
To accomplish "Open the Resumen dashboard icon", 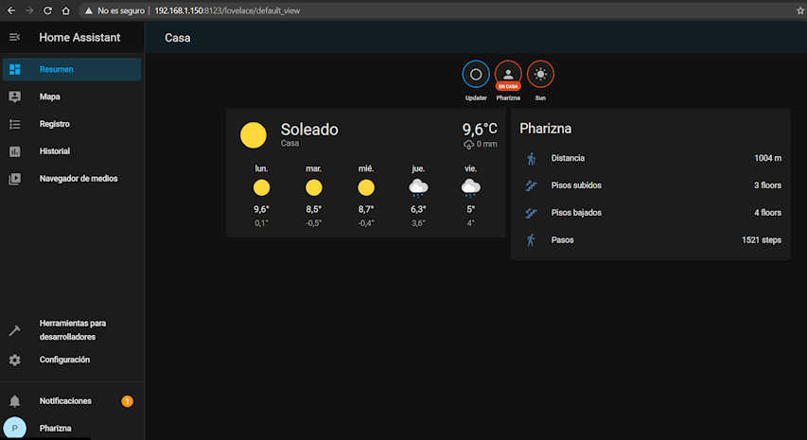I will [x=14, y=69].
